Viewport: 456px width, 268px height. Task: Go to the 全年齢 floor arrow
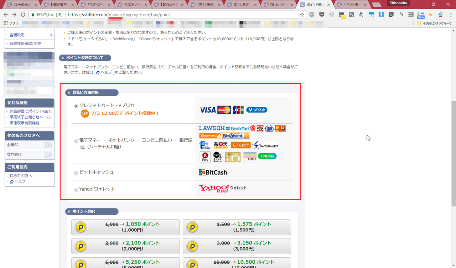[48, 145]
